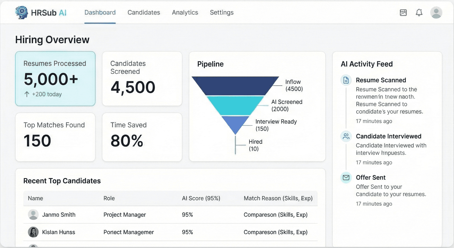Open the Top Matches Found card

(55, 137)
